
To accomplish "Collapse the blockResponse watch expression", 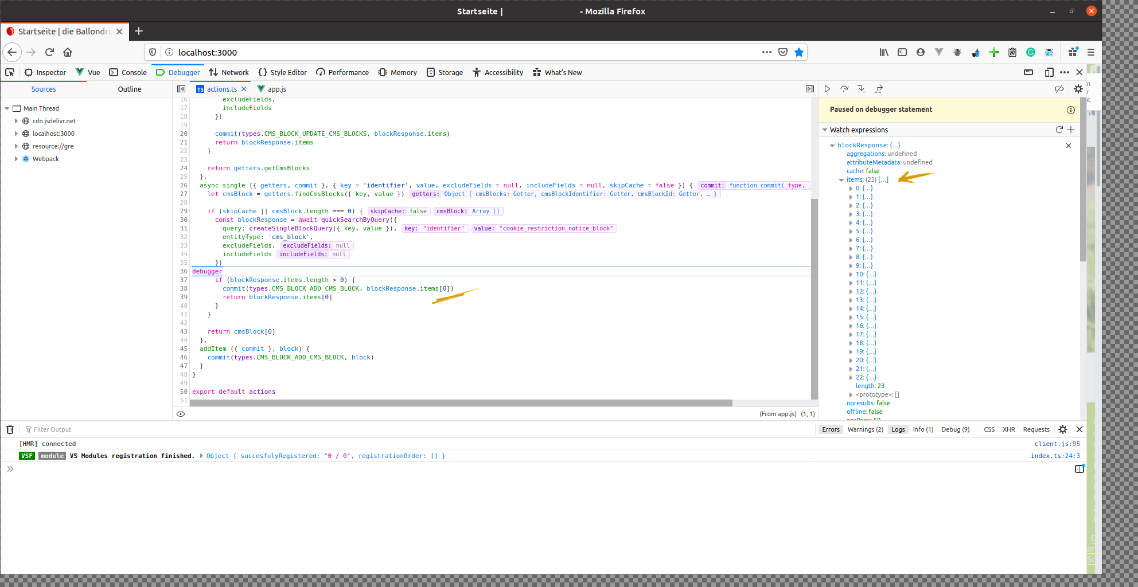I will 833,145.
